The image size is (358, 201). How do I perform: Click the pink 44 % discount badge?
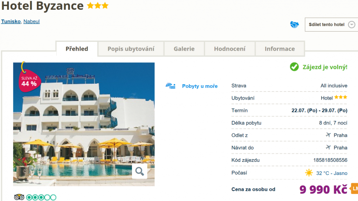click(29, 81)
